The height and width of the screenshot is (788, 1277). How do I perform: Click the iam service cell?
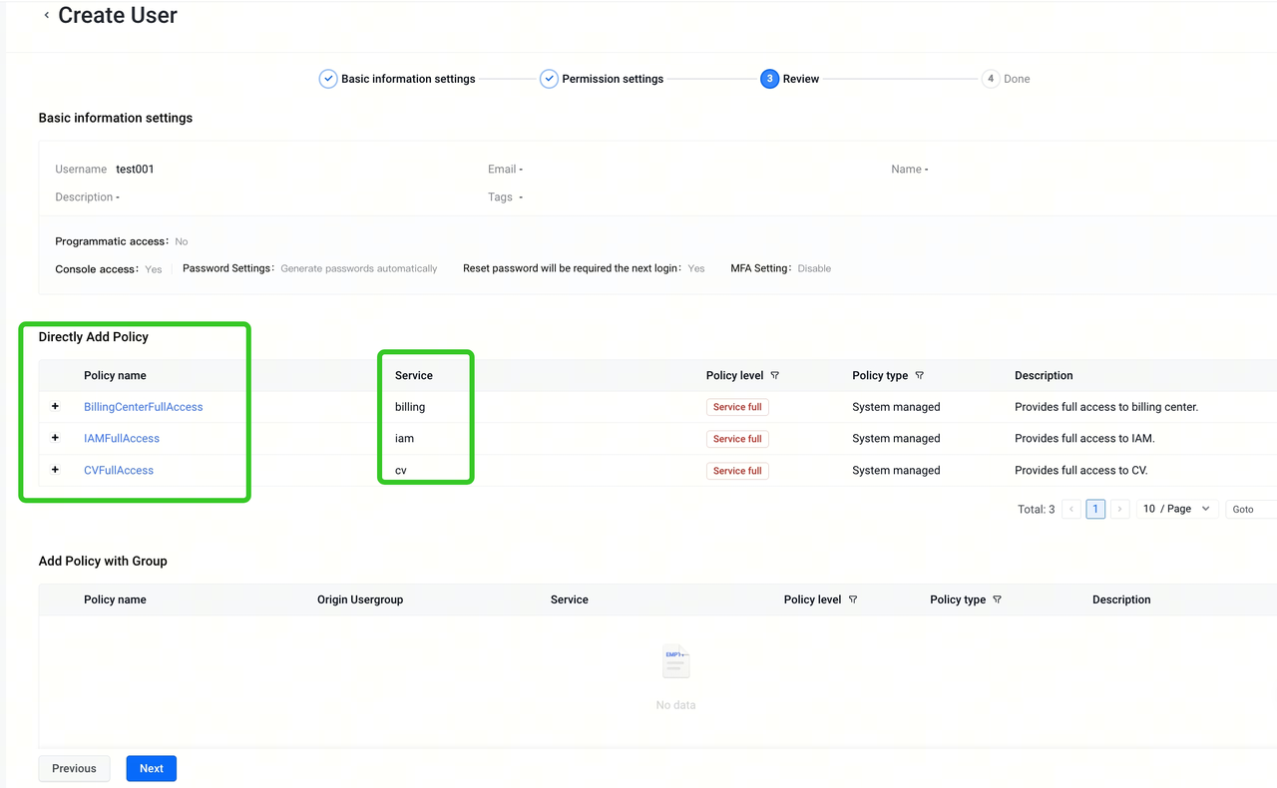404,438
